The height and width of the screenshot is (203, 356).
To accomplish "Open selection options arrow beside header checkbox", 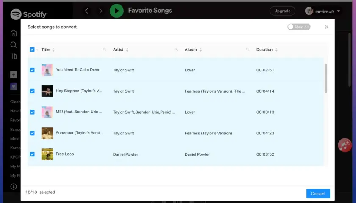I will point(37,49).
